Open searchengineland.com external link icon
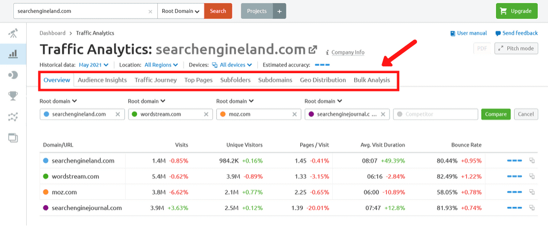The width and height of the screenshot is (548, 226). point(313,50)
